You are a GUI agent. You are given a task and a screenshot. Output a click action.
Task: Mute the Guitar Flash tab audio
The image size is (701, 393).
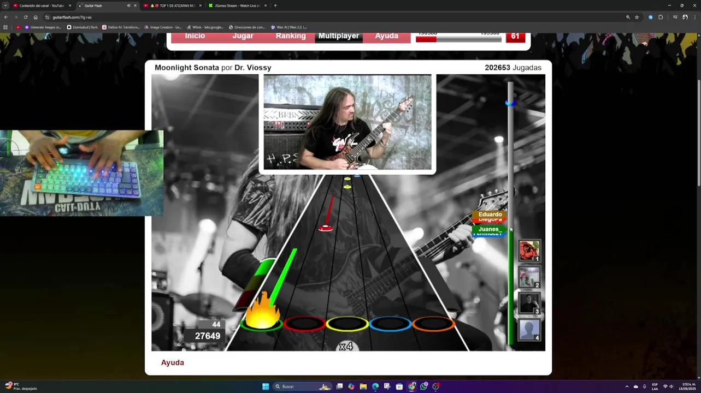[x=128, y=5]
